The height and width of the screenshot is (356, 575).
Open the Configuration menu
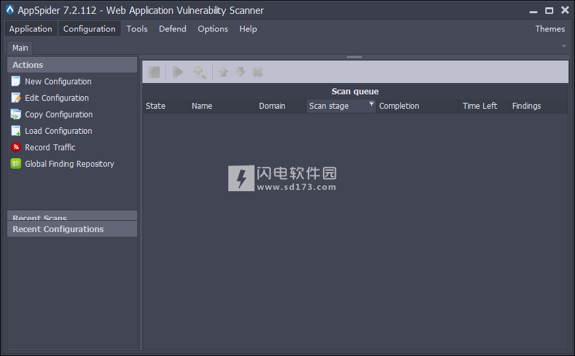[x=89, y=28]
